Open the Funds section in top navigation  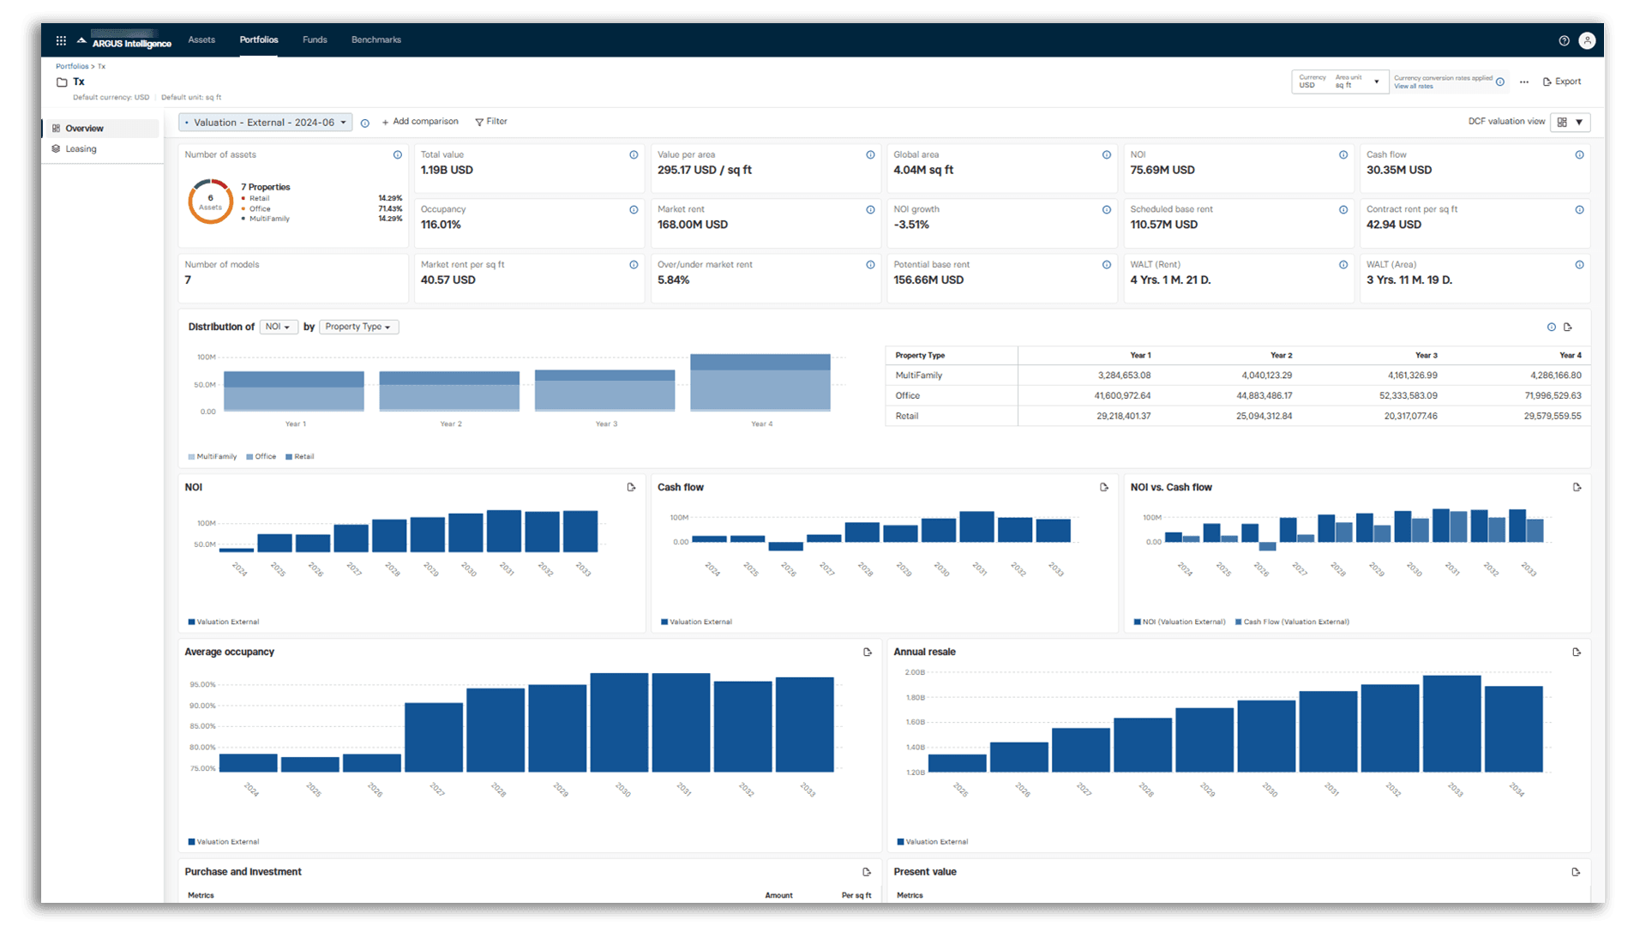[315, 39]
